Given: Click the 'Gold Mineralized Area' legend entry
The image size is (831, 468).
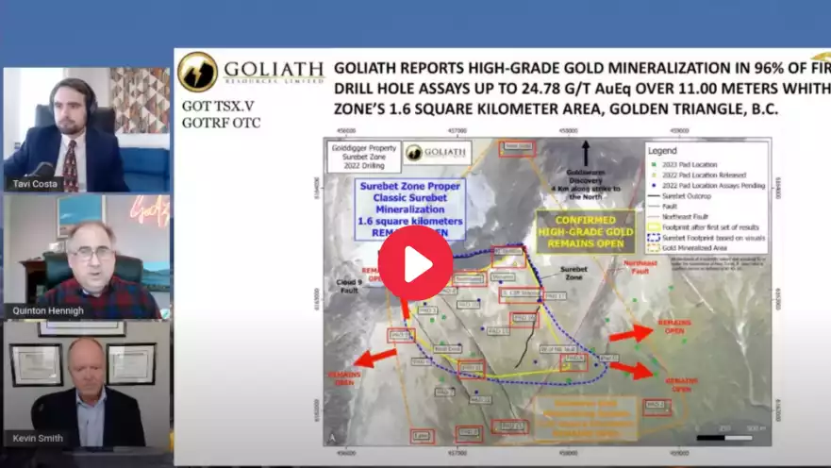Looking at the screenshot, I should 688,248.
